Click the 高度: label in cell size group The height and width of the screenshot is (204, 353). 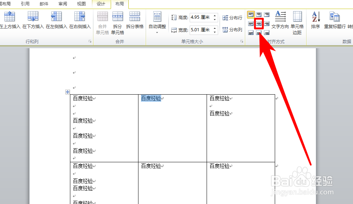click(x=183, y=18)
